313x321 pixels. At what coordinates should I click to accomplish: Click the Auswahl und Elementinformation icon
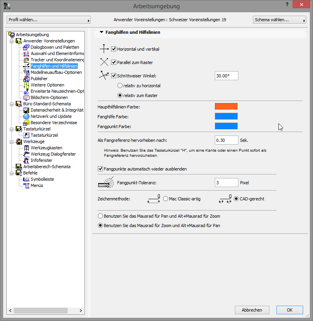click(26, 54)
